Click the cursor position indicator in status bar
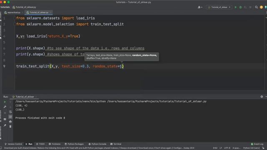Screen dimensions: 267x150 pos(215,148)
